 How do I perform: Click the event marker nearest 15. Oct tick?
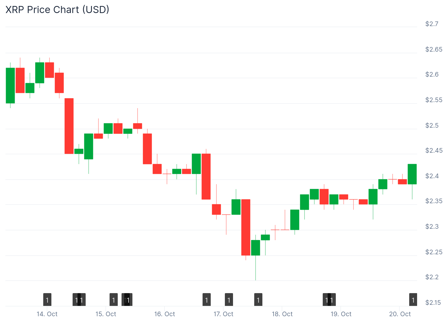tap(114, 300)
